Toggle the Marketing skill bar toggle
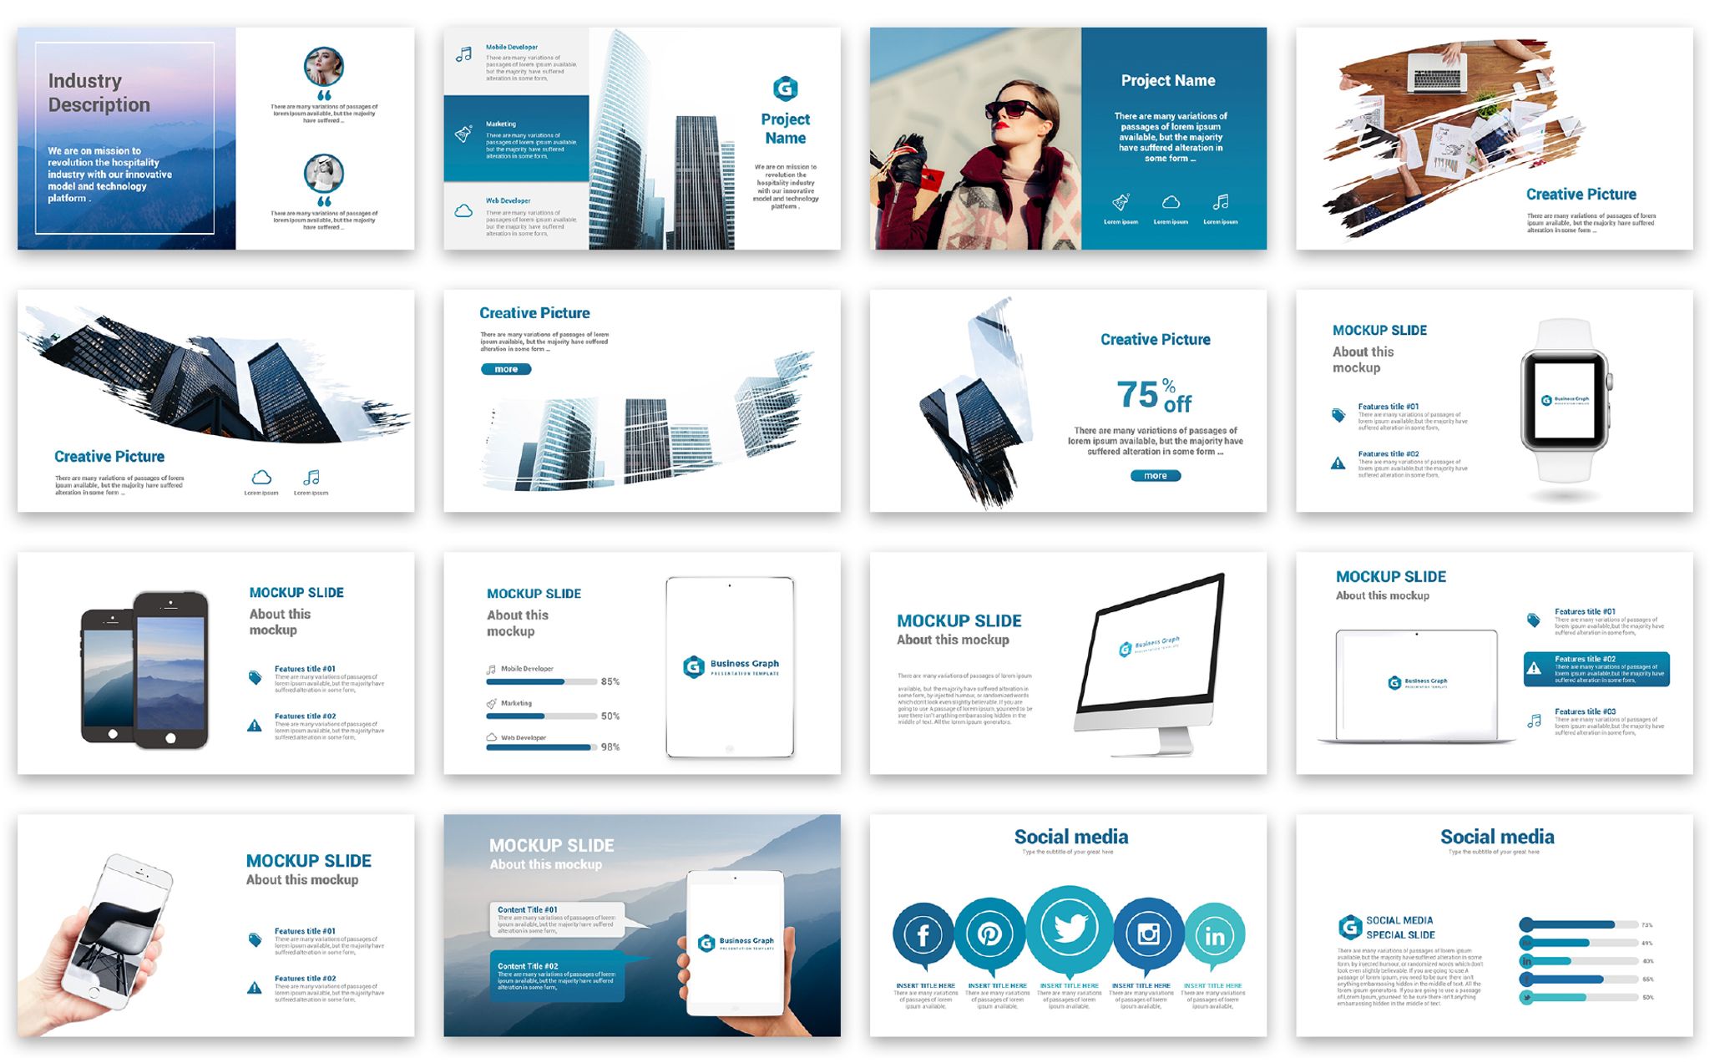 point(544,687)
